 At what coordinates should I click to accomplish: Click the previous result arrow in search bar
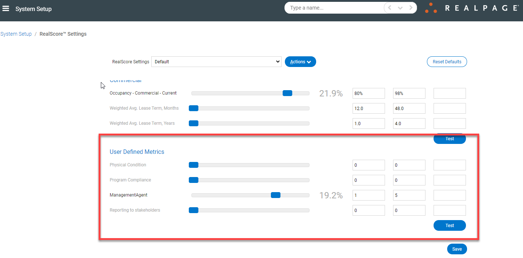pyautogui.click(x=389, y=7)
